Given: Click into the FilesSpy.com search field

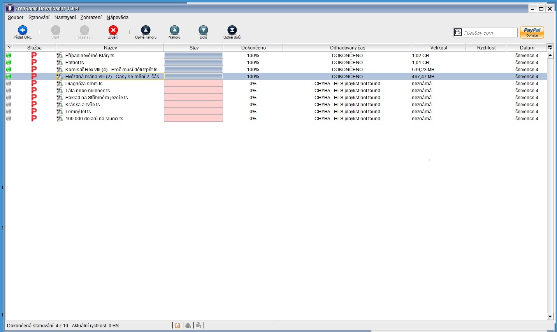Looking at the screenshot, I should [489, 33].
